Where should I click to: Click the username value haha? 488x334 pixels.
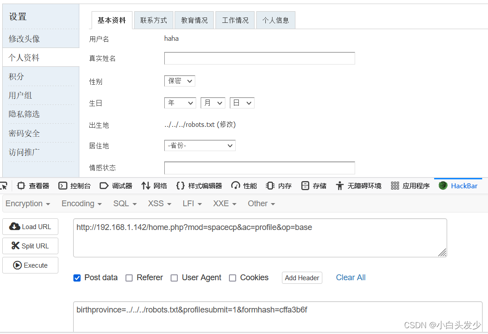click(171, 39)
